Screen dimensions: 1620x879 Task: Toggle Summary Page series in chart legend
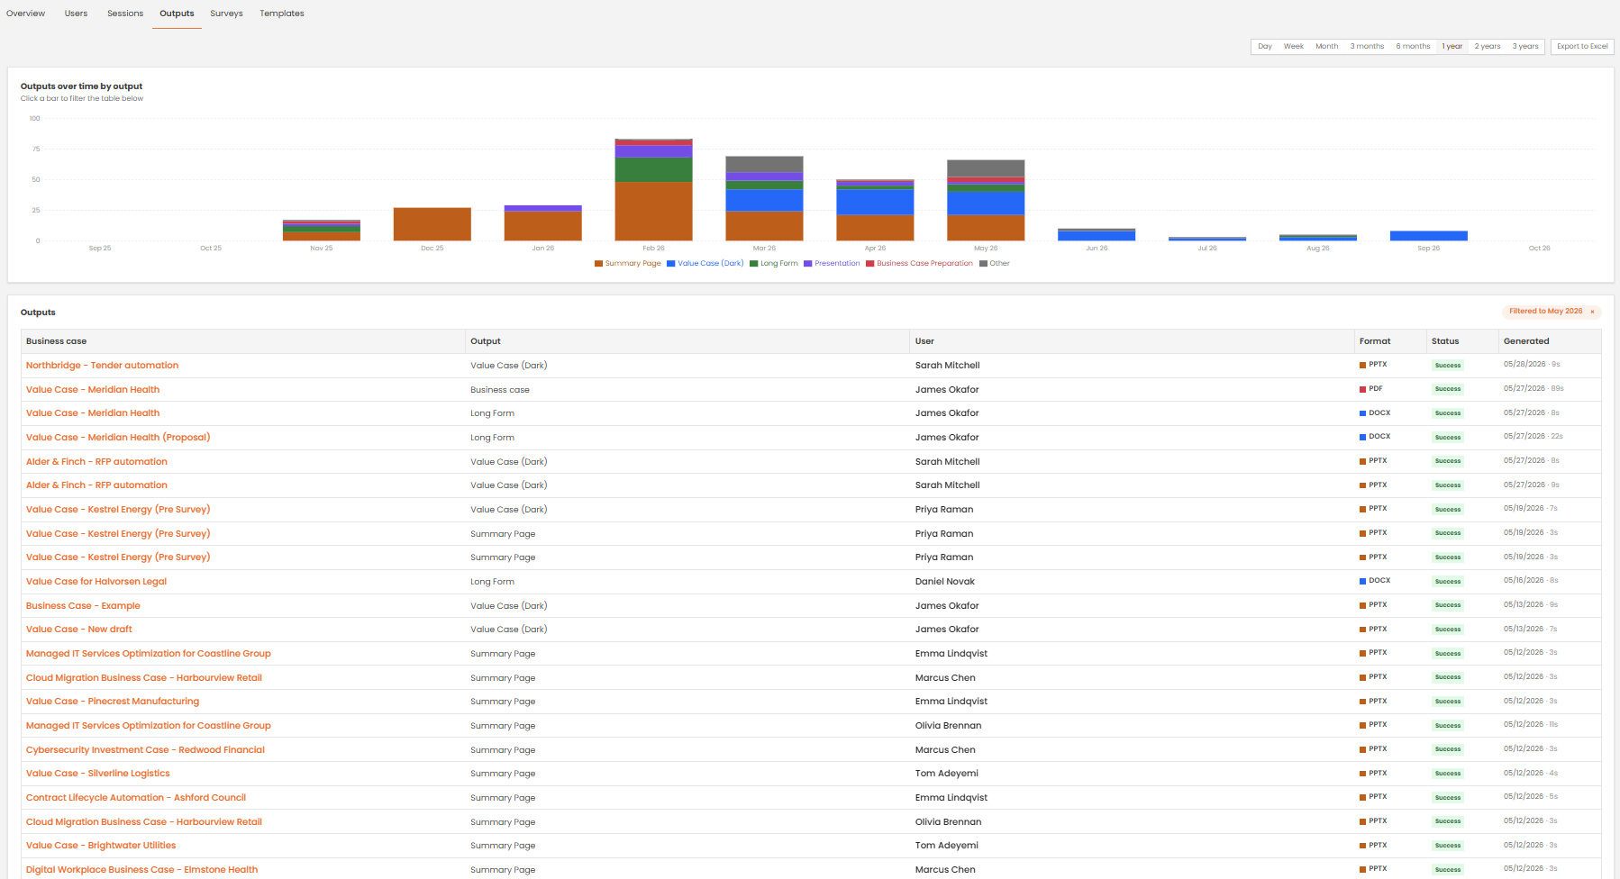(628, 263)
